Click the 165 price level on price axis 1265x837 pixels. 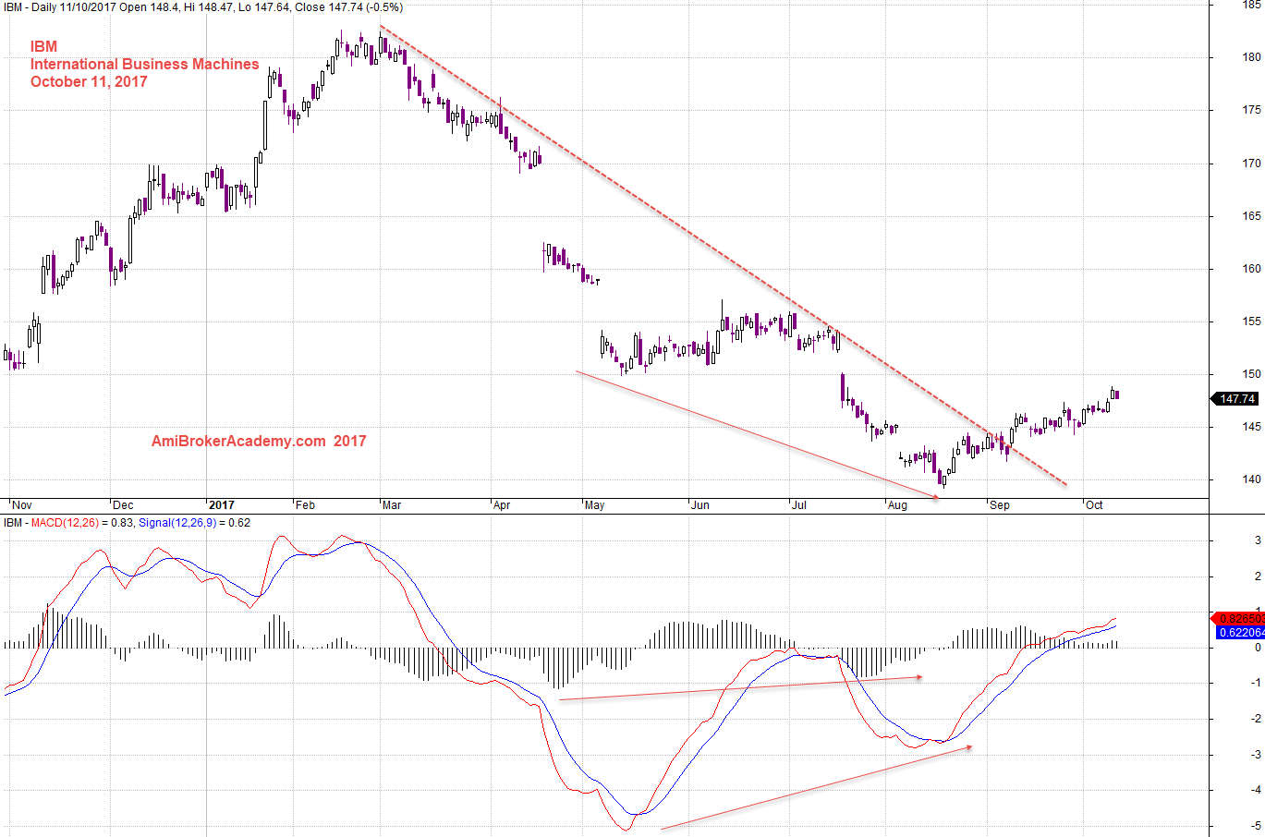[1251, 216]
